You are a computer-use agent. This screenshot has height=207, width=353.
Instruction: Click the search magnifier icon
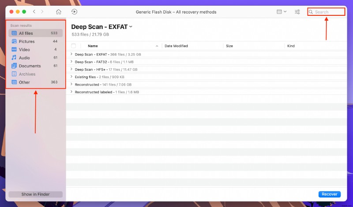click(x=311, y=12)
